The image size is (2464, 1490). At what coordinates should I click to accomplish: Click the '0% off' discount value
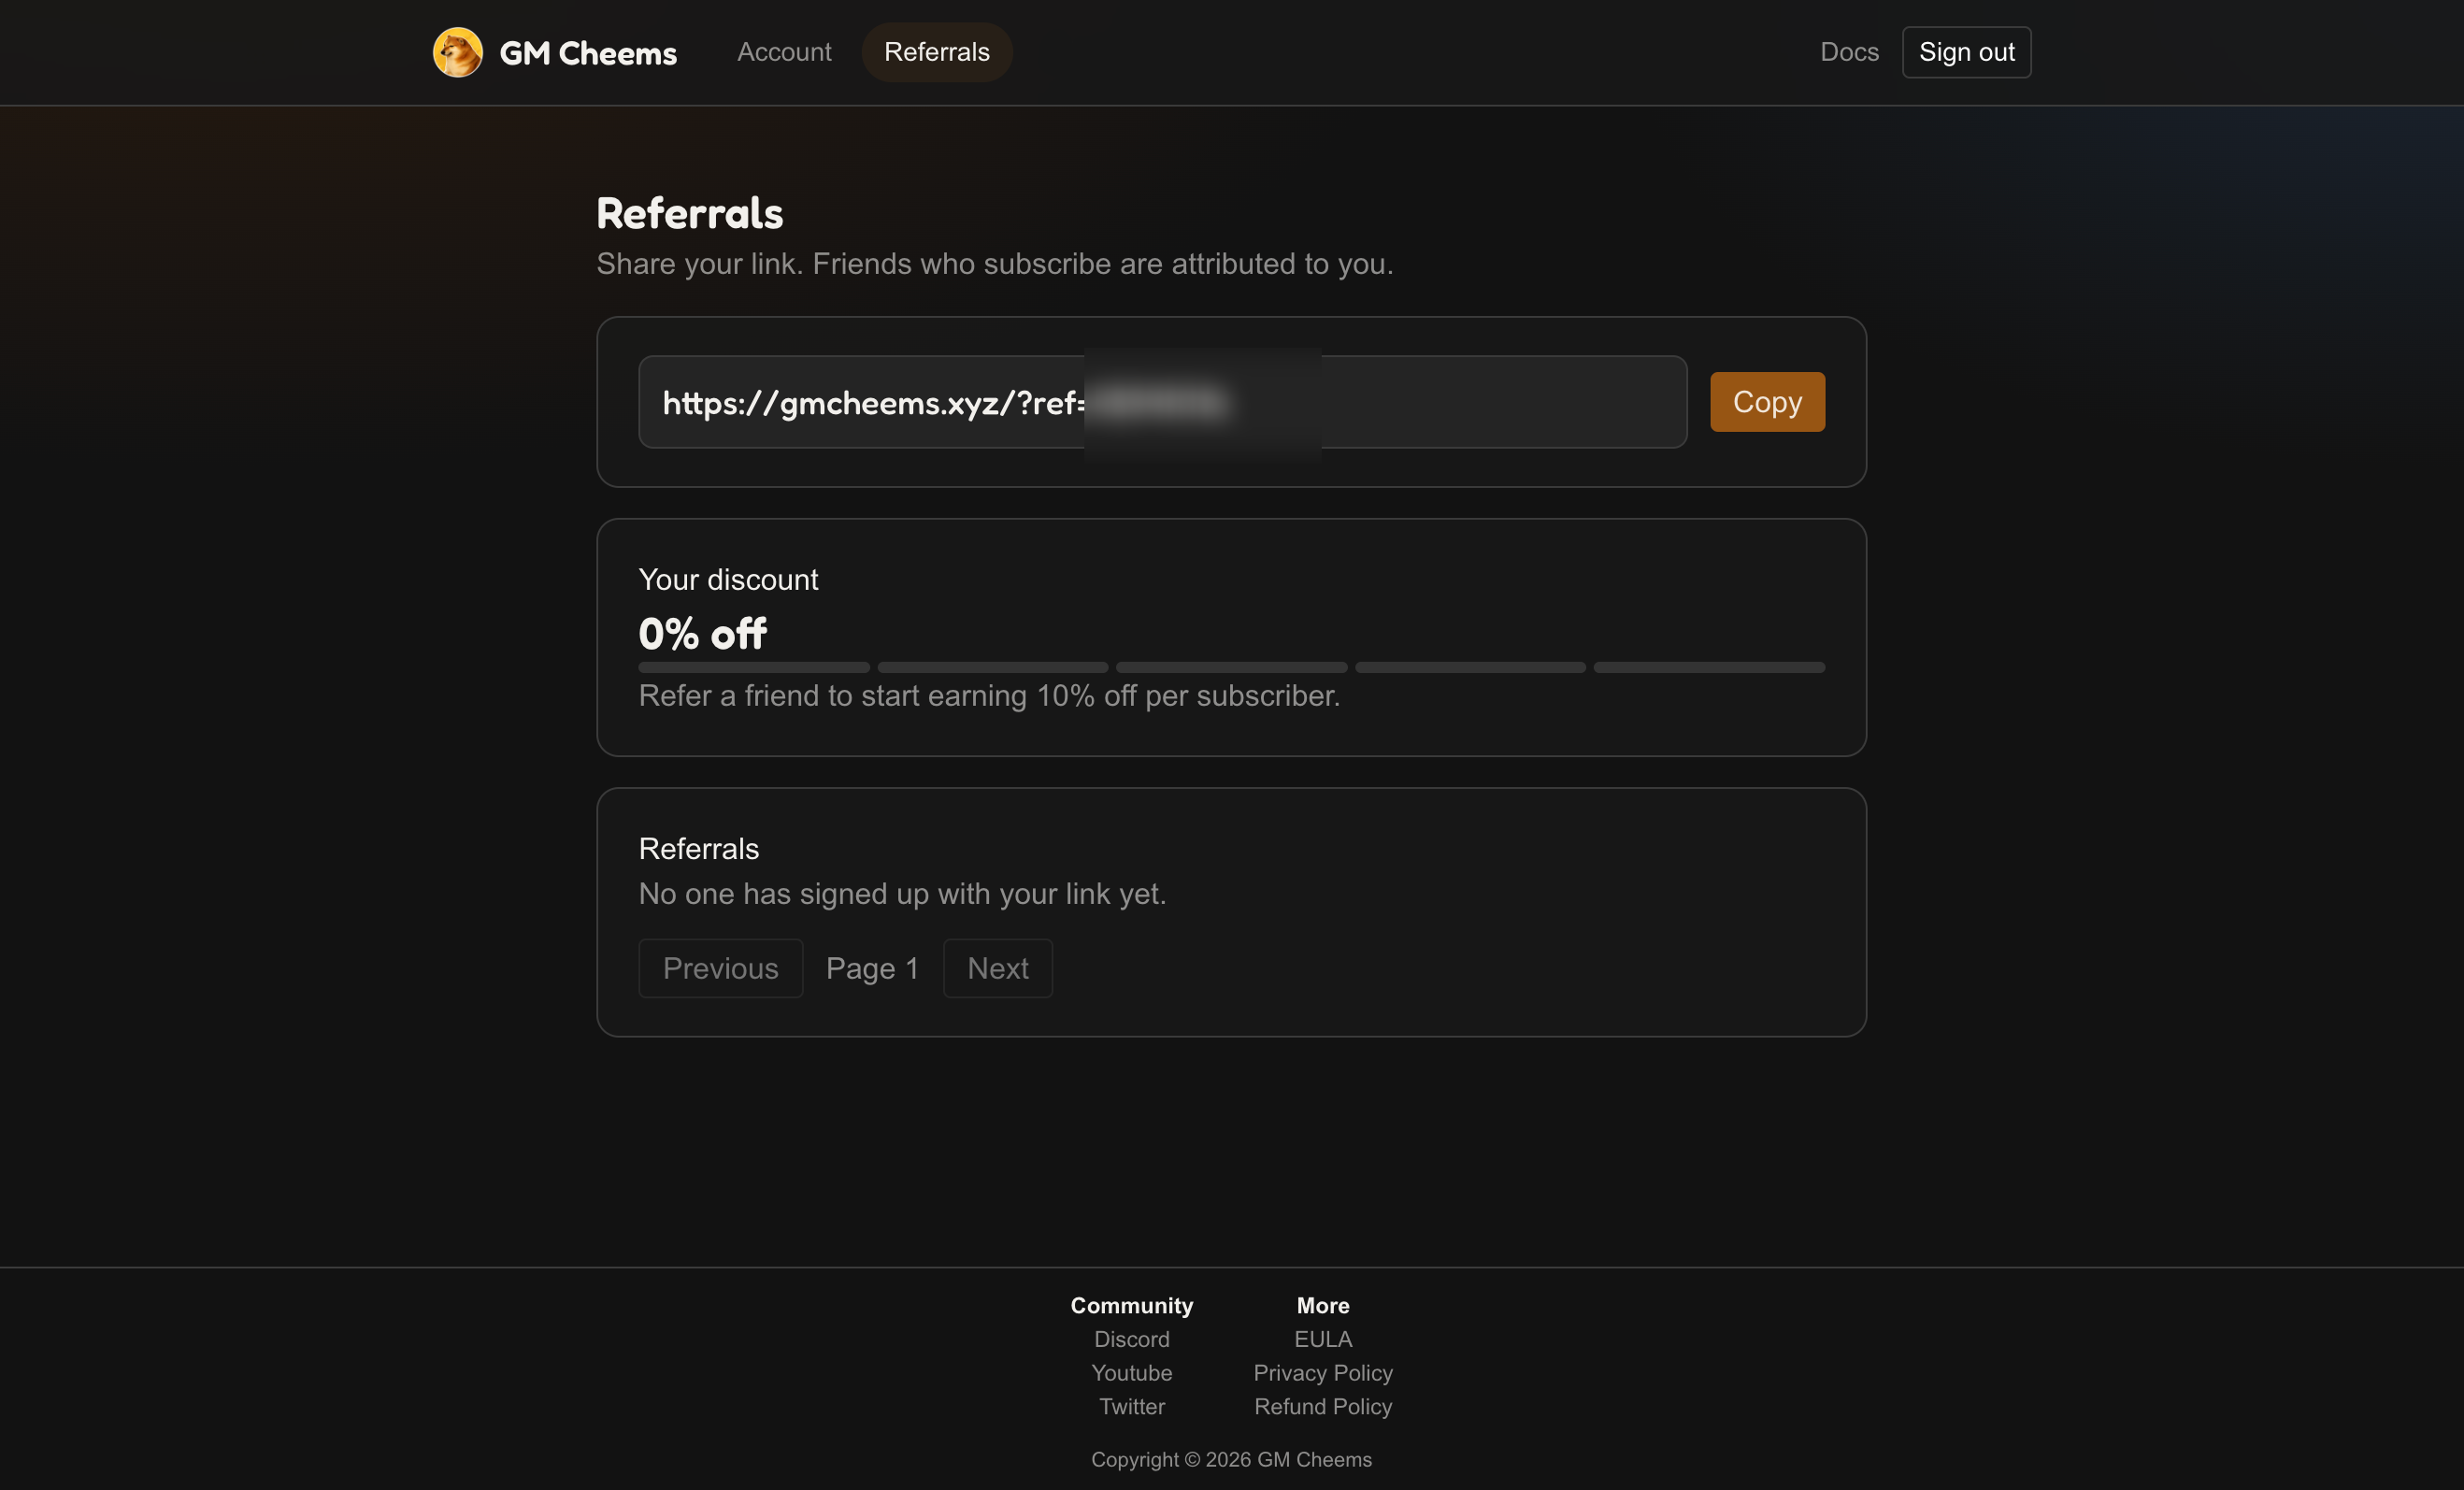pos(702,633)
